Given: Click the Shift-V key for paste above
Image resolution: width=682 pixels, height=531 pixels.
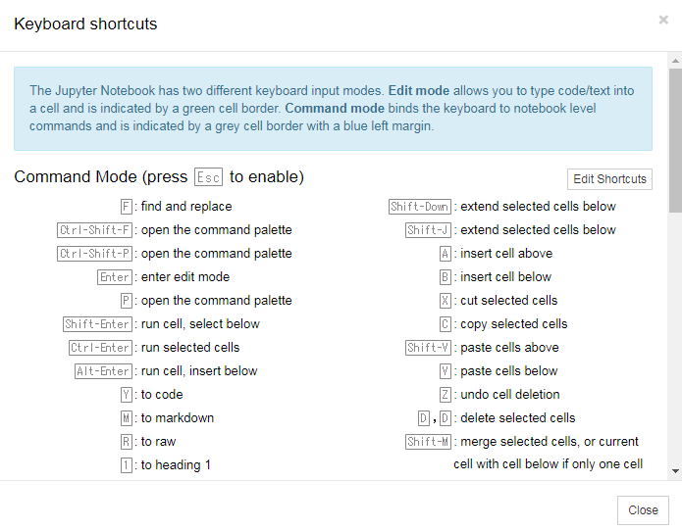Looking at the screenshot, I should coord(428,348).
